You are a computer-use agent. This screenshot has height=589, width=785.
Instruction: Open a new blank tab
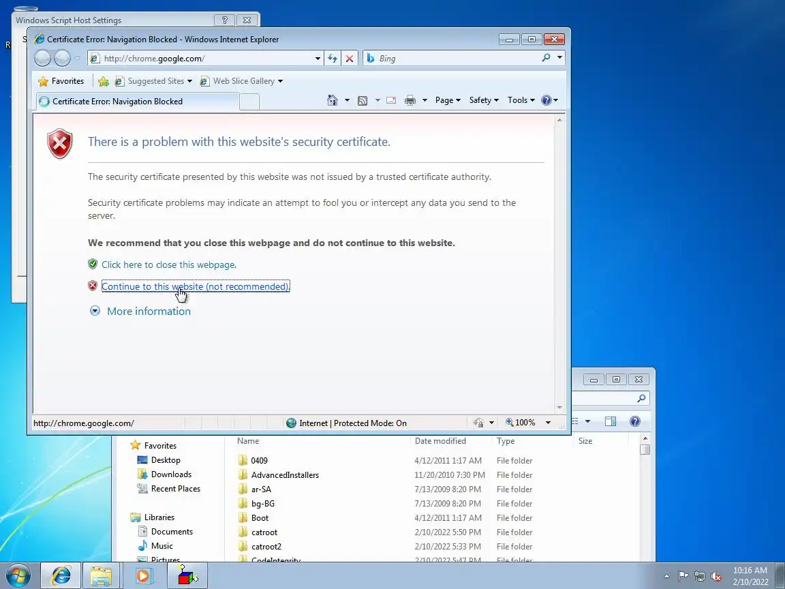click(x=249, y=102)
